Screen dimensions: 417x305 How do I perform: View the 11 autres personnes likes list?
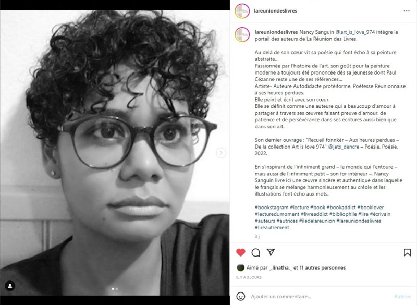click(x=323, y=268)
